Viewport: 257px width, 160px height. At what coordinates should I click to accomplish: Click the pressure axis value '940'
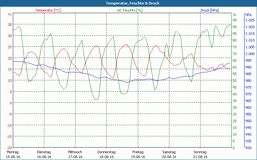tap(248, 134)
